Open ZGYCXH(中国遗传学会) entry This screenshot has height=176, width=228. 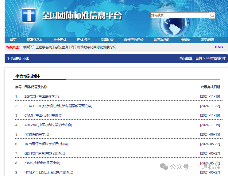[x=42, y=96]
